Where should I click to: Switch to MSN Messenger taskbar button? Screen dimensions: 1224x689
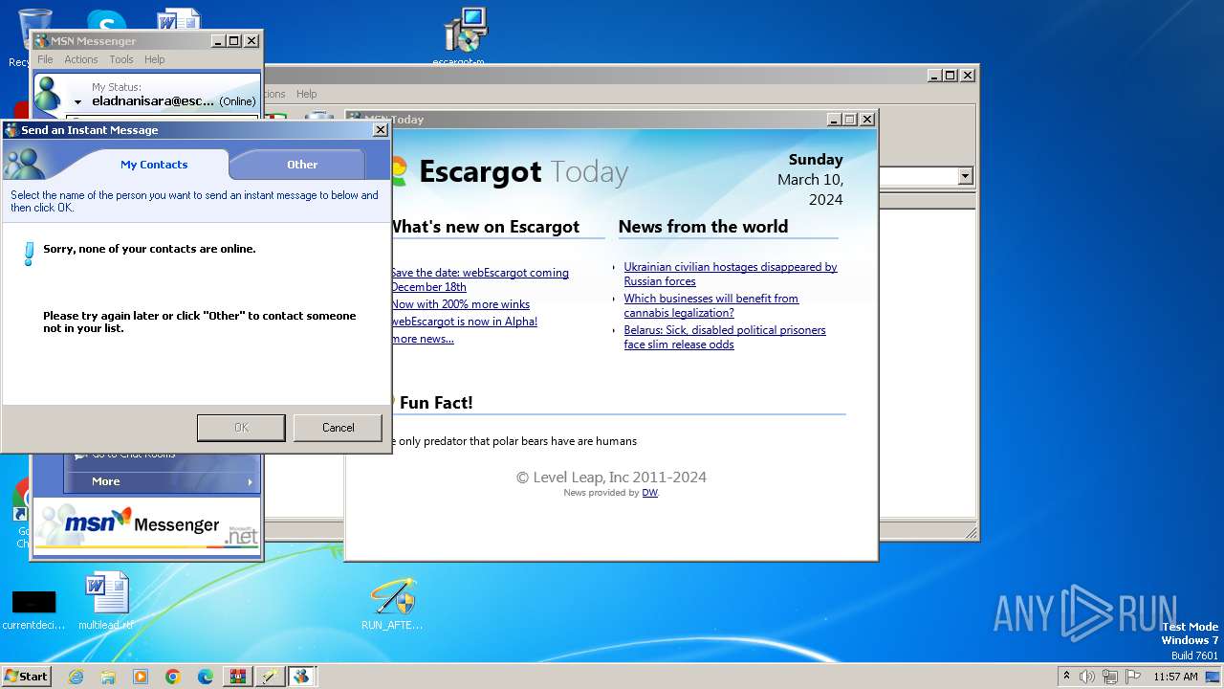[x=302, y=677]
